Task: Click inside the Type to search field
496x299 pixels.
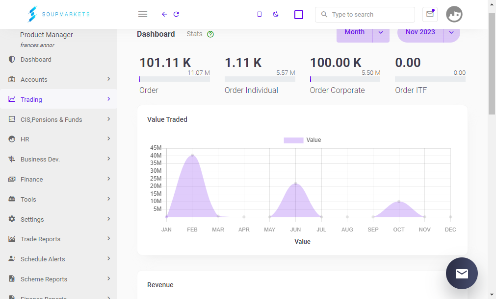Action: [x=365, y=15]
